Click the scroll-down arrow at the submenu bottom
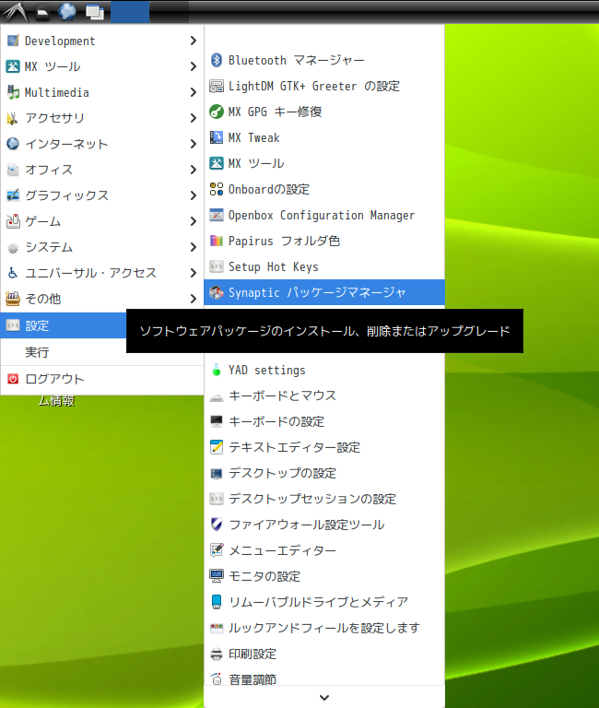The width and height of the screenshot is (599, 708). (324, 698)
